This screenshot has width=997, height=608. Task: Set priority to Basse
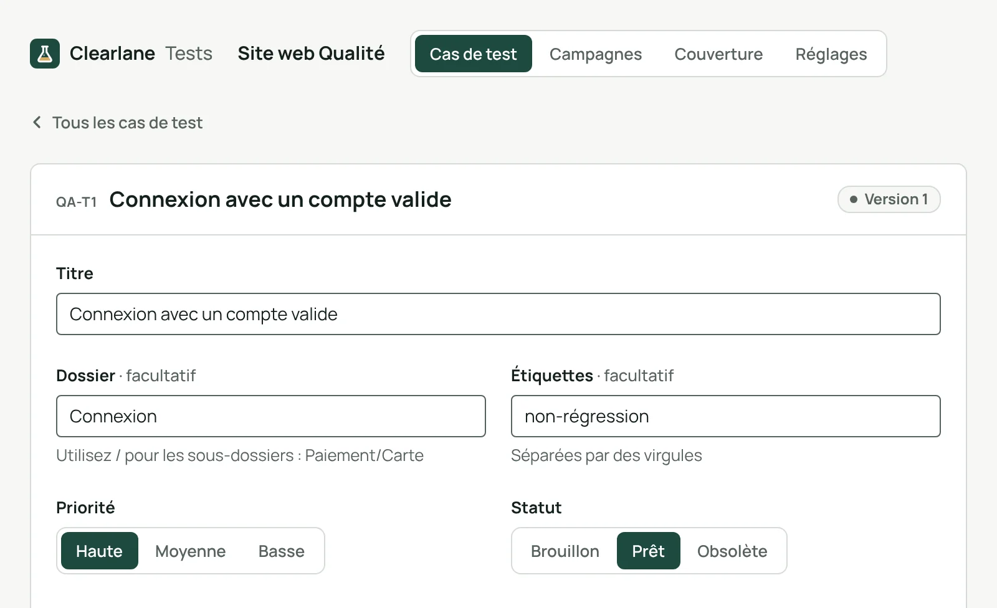pyautogui.click(x=282, y=551)
